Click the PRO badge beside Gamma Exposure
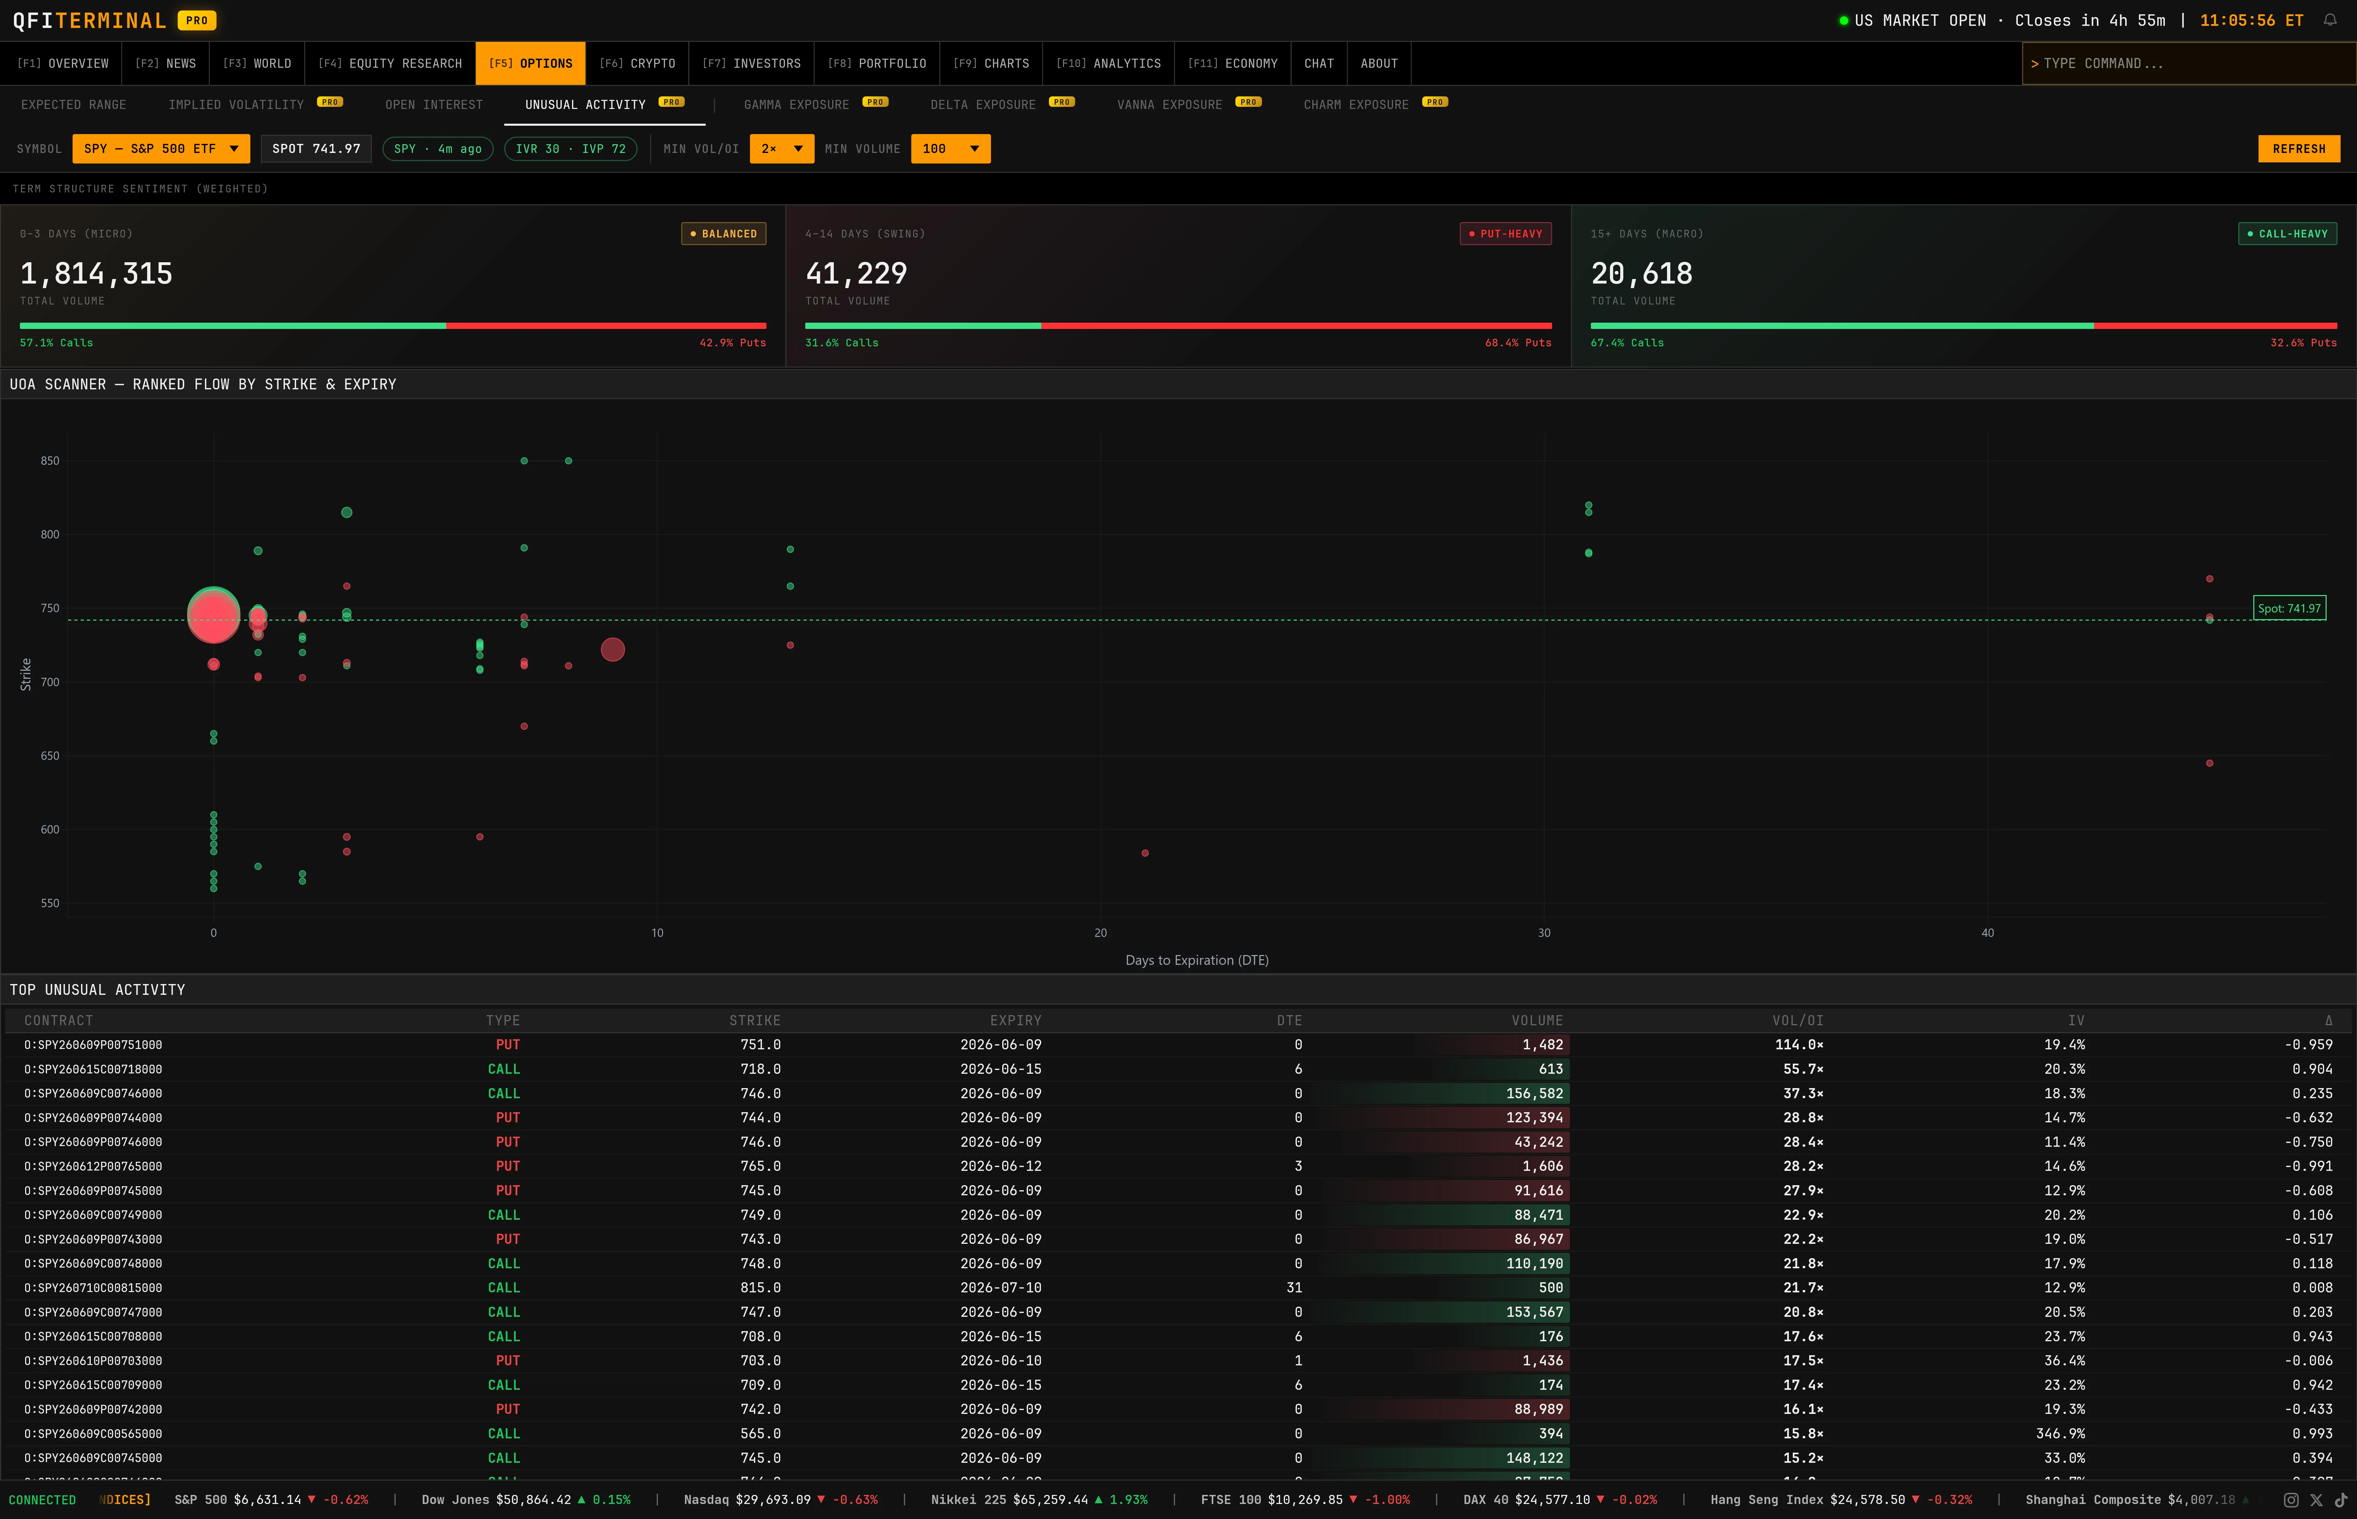This screenshot has width=2357, height=1519. click(x=875, y=102)
